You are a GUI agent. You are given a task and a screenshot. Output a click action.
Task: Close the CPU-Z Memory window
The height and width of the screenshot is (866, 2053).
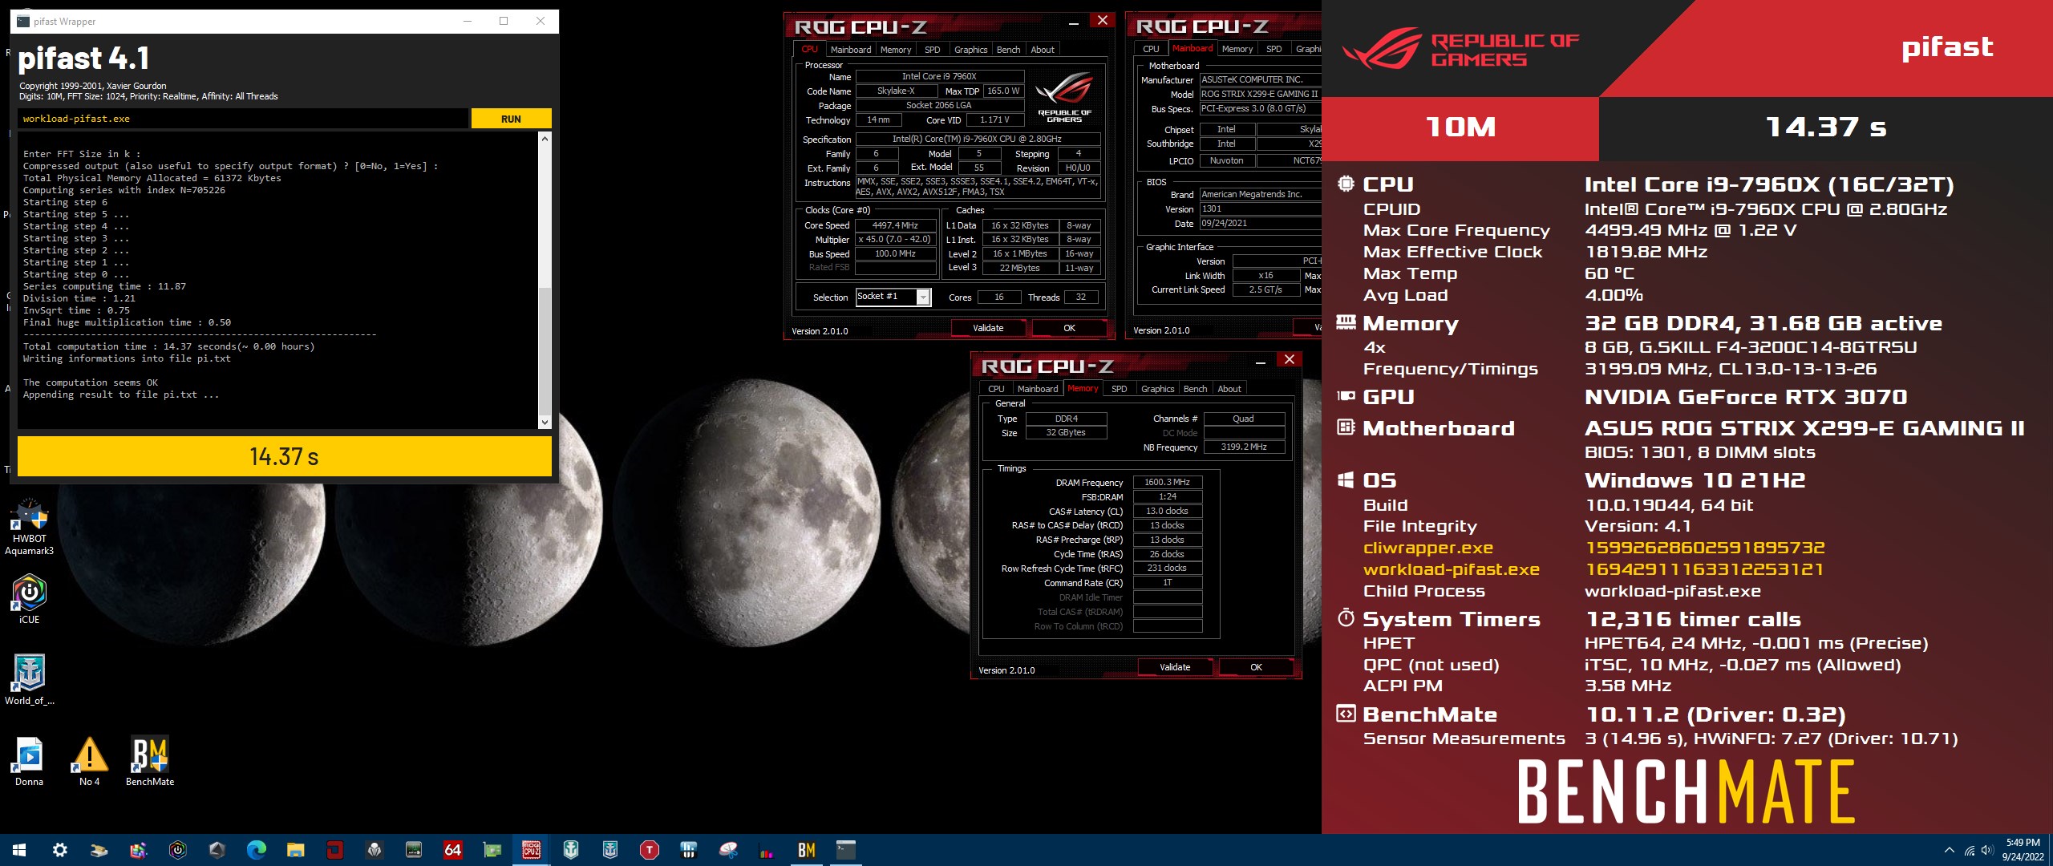tap(1290, 359)
